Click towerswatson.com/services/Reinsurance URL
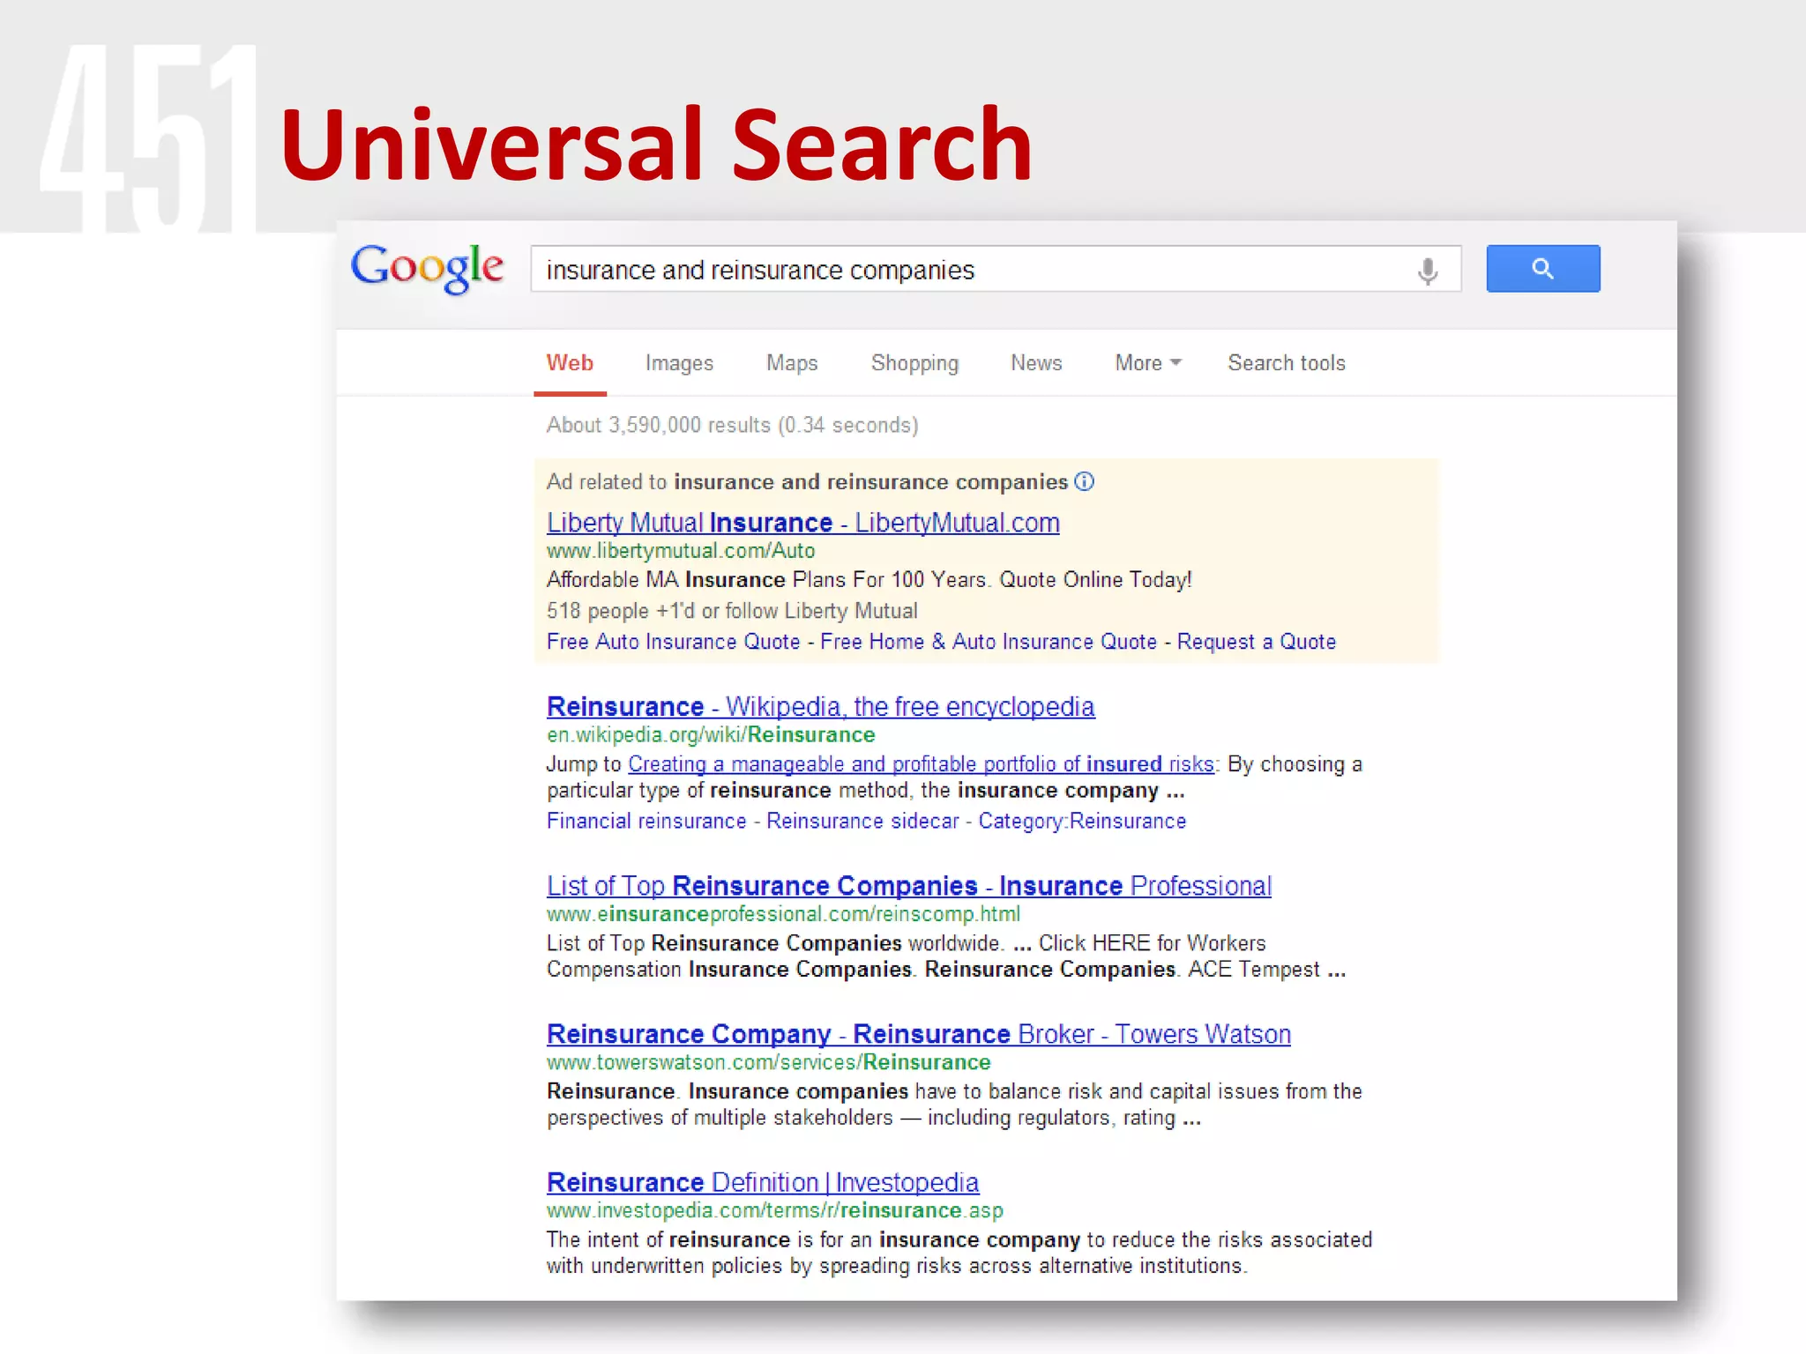 (769, 1062)
